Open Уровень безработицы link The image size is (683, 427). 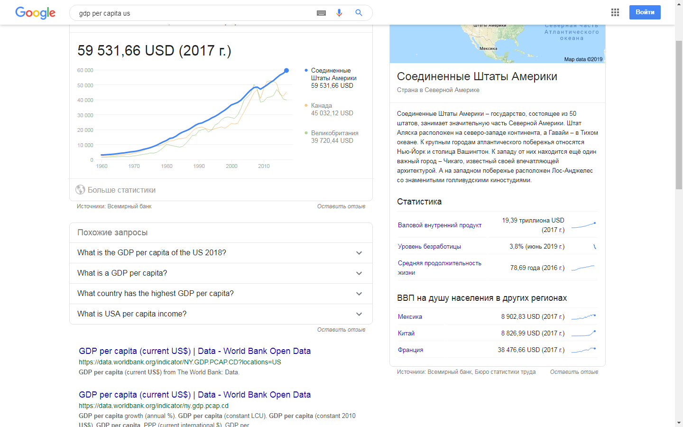[429, 247]
